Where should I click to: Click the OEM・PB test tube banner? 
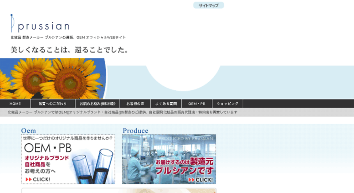point(68,159)
